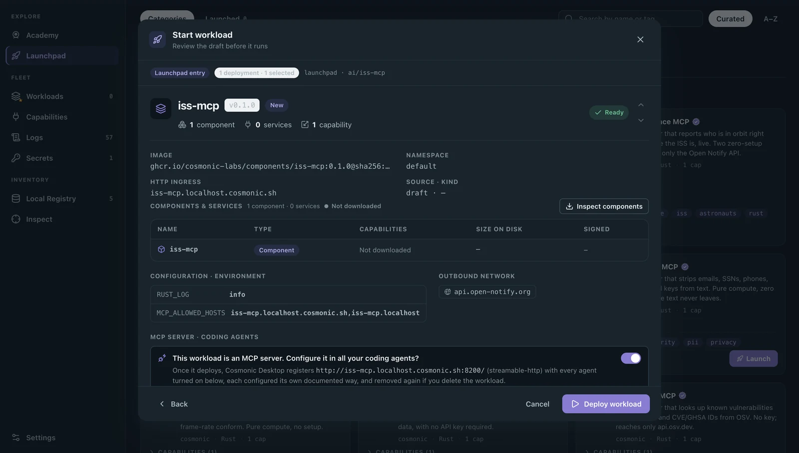799x453 pixels.
Task: Move iss-mcp deployment down with chevron
Action: click(641, 120)
